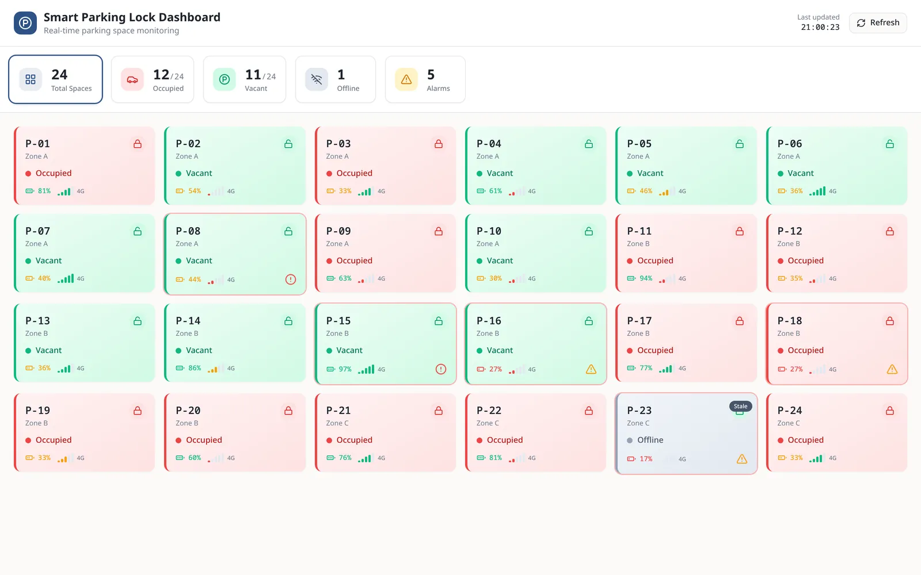921x575 pixels.
Task: Open the P-09 parking space card
Action: pyautogui.click(x=386, y=253)
